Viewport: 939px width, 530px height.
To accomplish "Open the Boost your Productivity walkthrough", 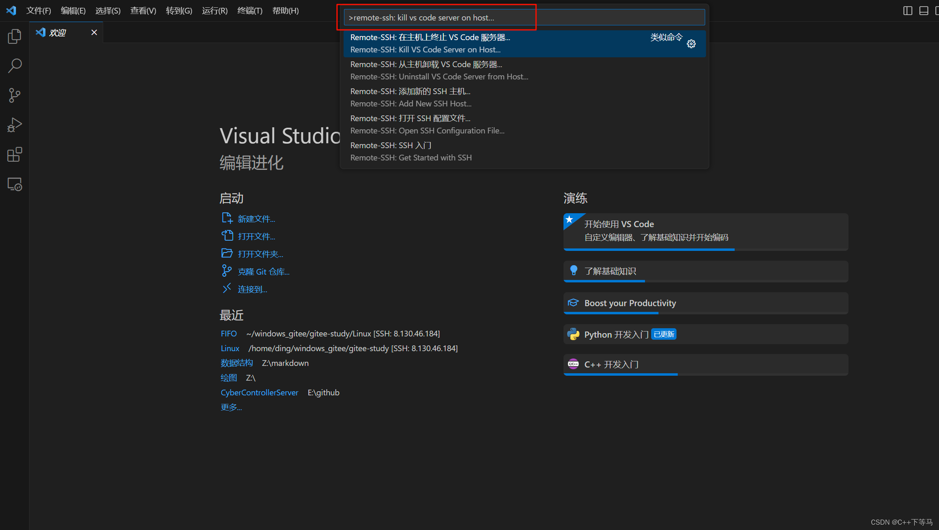I will click(x=706, y=303).
